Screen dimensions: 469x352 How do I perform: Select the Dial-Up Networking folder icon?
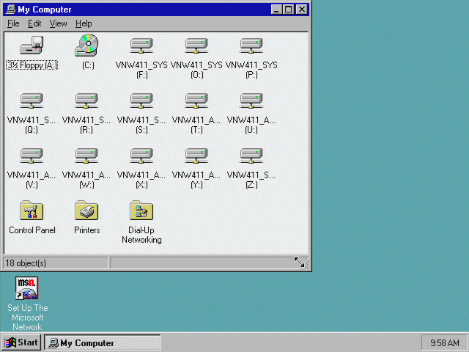point(141,210)
